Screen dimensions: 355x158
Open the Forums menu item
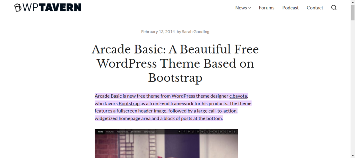(x=267, y=8)
